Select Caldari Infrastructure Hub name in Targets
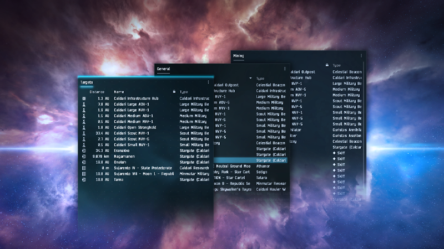This screenshot has height=249, width=444. pos(136,98)
